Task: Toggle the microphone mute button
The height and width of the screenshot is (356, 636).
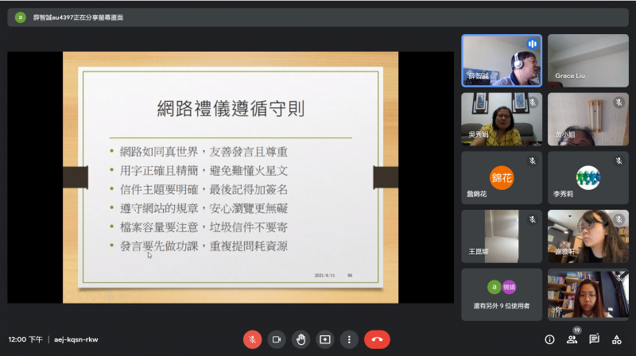Action: point(252,339)
